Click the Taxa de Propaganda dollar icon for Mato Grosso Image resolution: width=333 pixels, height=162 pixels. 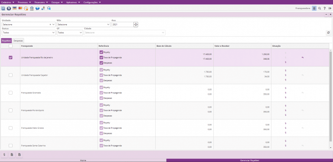click(x=285, y=128)
